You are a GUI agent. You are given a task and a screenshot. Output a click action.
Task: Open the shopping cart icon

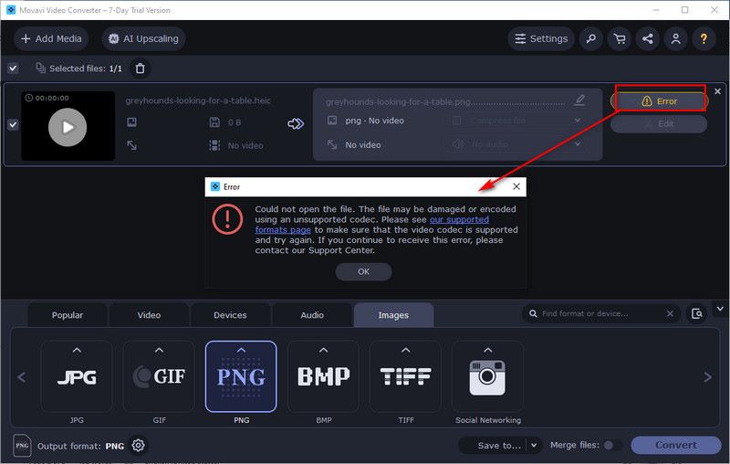pos(620,38)
